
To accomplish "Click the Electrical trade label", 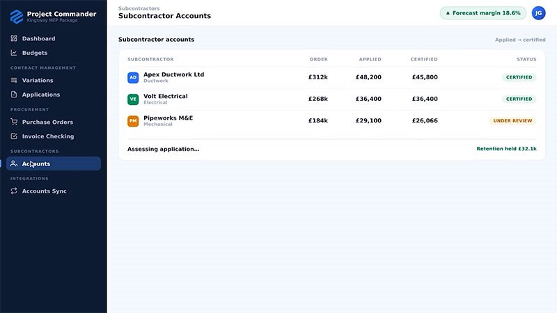I will (x=155, y=102).
